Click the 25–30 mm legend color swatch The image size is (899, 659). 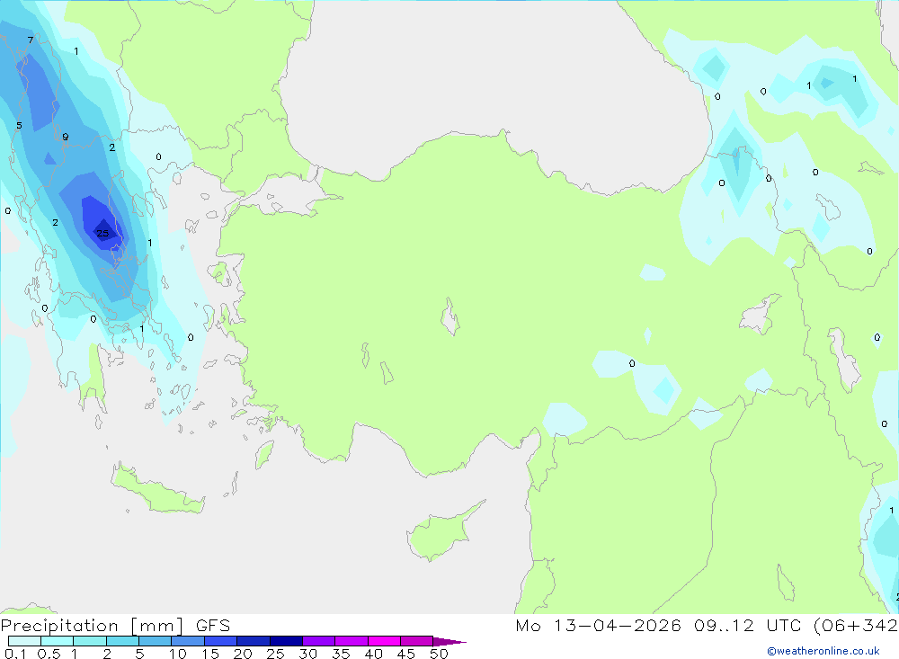coord(286,641)
